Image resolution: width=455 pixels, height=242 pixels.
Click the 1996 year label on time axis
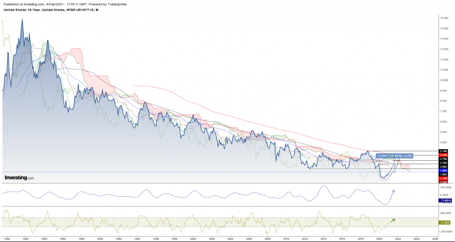click(156, 239)
